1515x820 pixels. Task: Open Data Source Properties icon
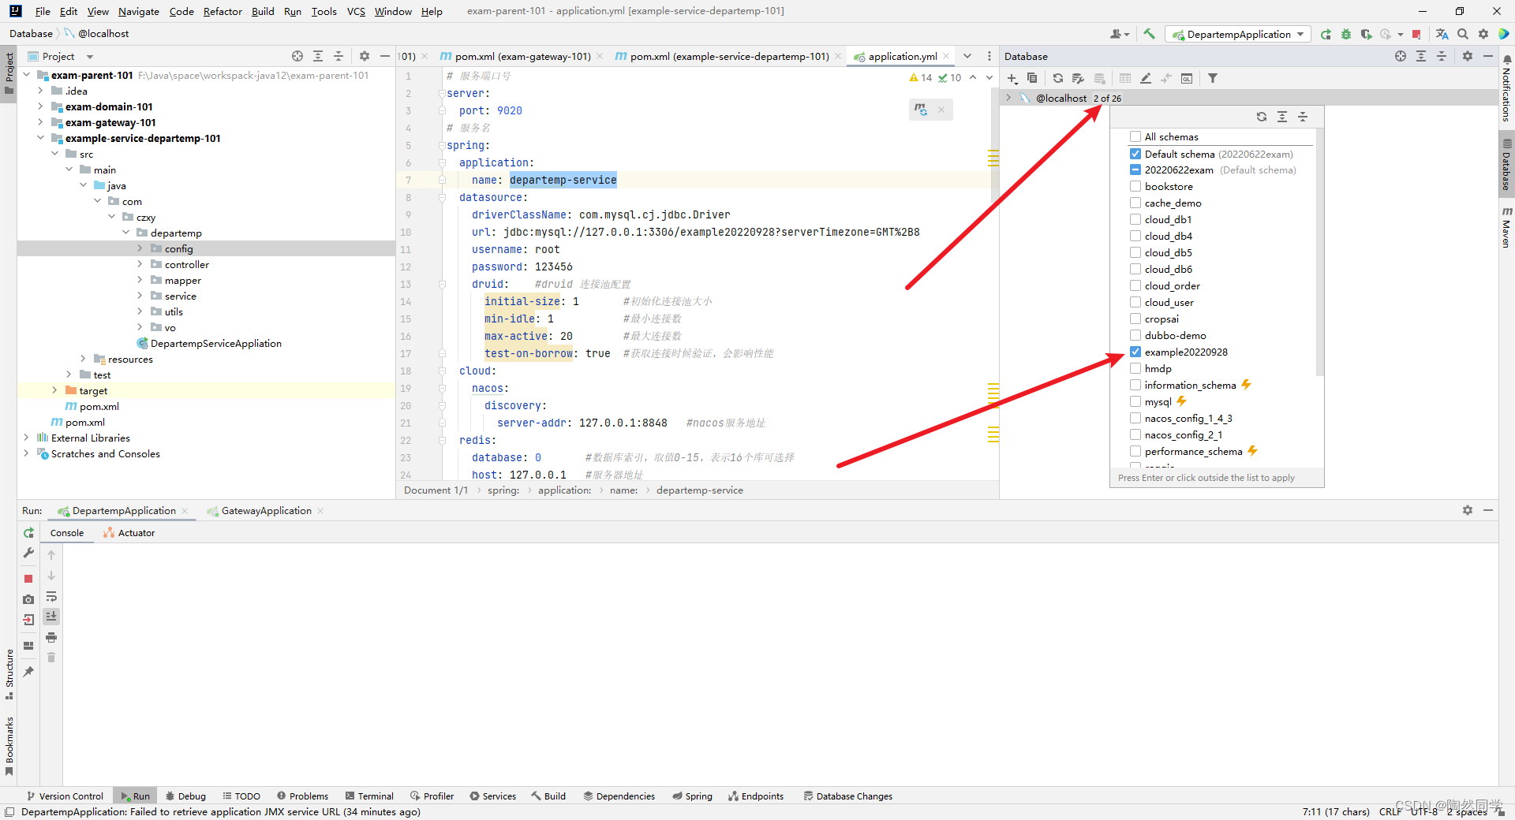pyautogui.click(x=1078, y=78)
